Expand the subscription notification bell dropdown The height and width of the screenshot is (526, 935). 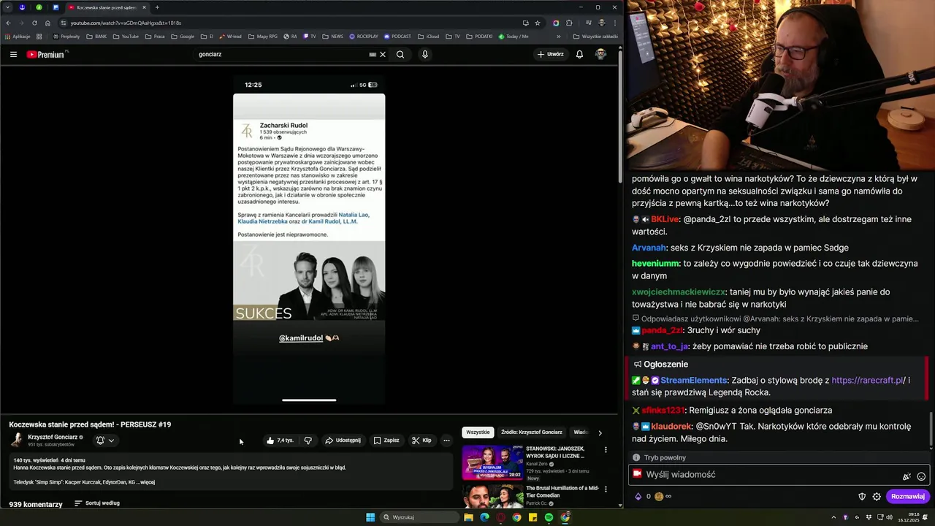point(105,441)
